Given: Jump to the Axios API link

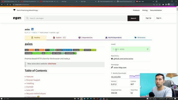Looking at the screenshot, I should pos(30,90).
